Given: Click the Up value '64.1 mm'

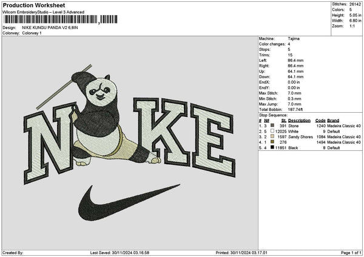Looking at the screenshot, I should (x=295, y=72).
